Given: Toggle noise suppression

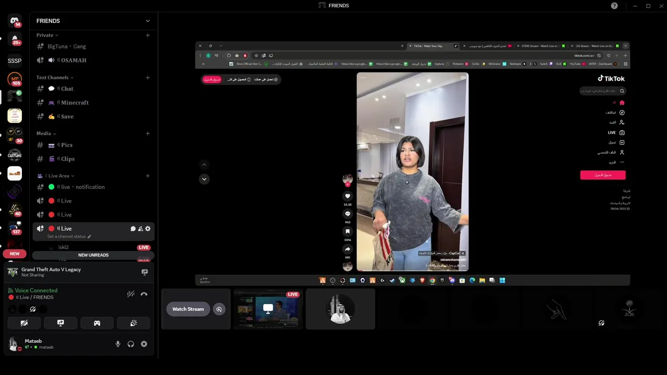Looking at the screenshot, I should (x=131, y=294).
